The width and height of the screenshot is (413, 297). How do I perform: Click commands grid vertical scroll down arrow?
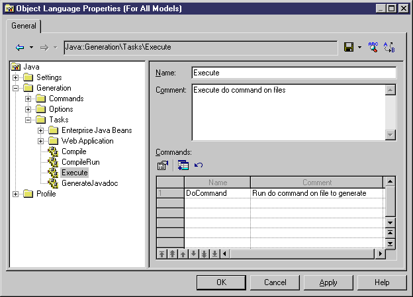pos(390,223)
